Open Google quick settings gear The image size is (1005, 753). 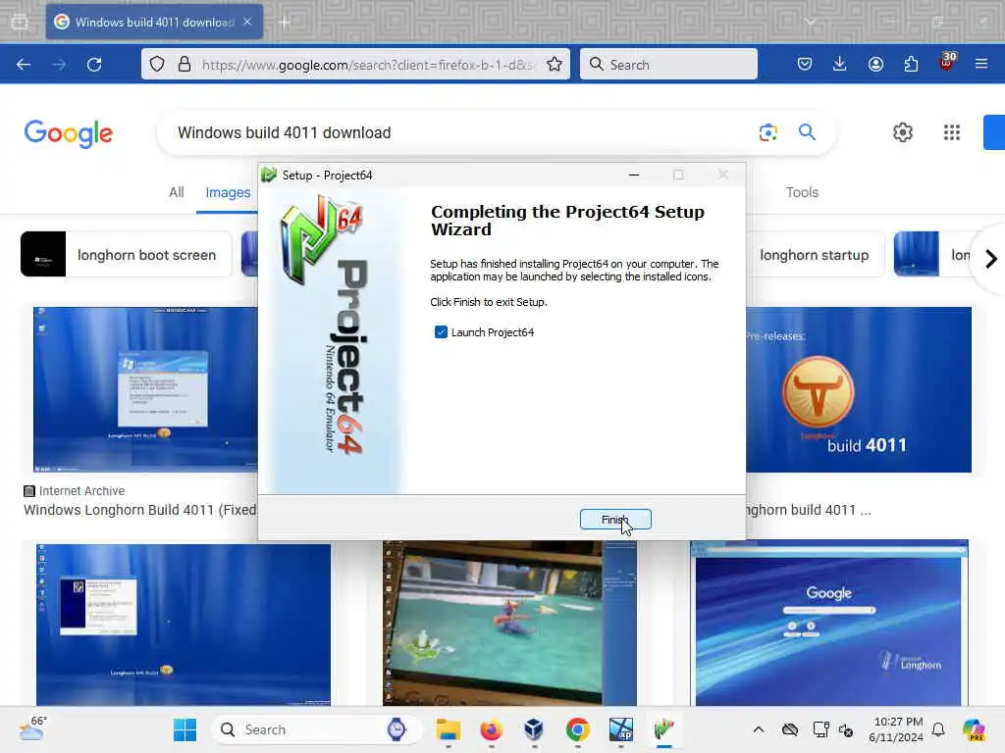click(903, 132)
